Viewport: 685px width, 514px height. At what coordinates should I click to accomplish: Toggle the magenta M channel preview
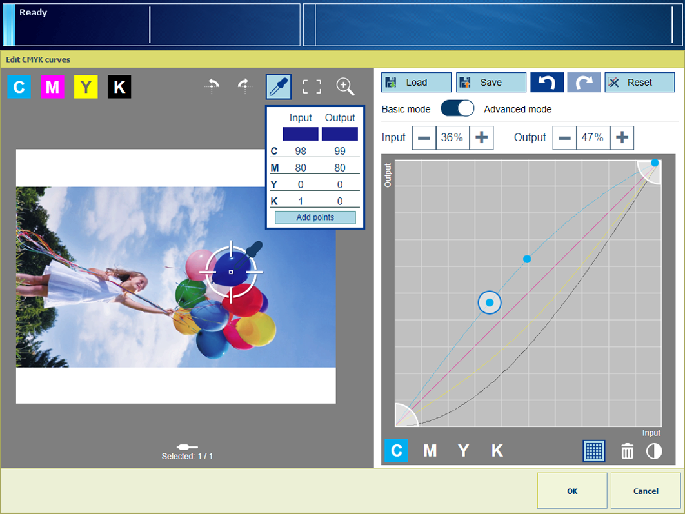click(52, 87)
